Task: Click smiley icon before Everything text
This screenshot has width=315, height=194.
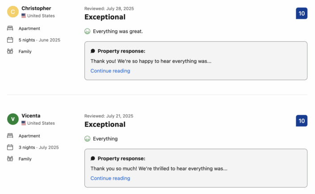Action: 88,139
